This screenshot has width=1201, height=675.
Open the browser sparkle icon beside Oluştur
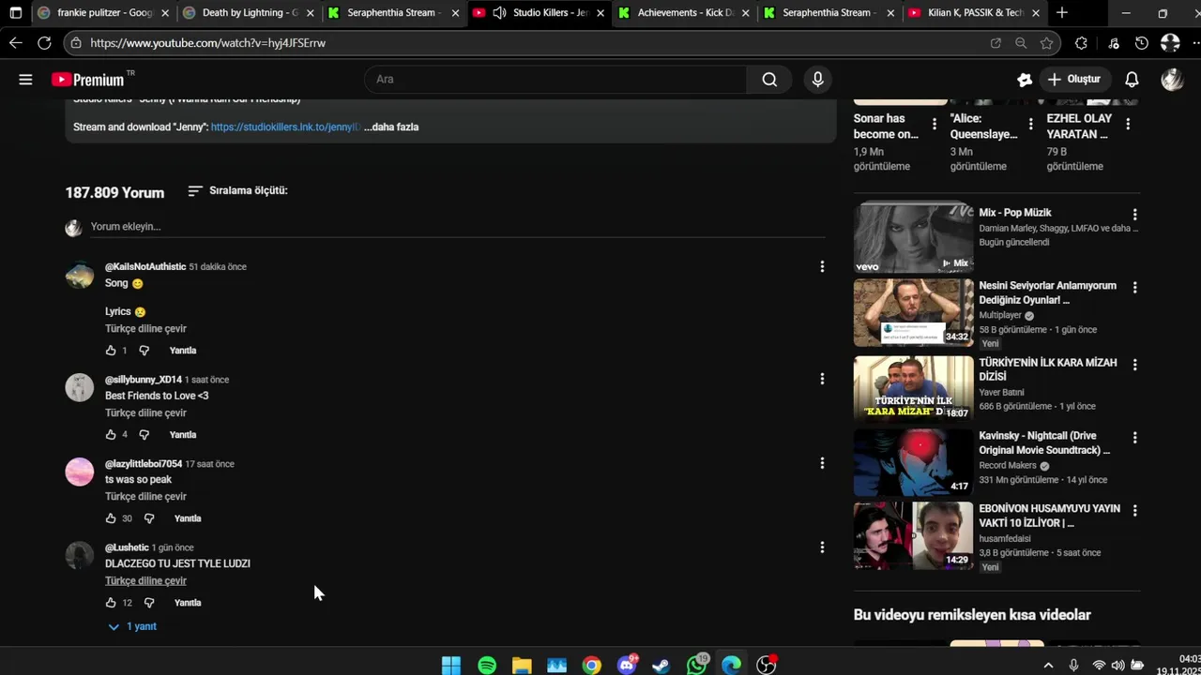tap(1025, 80)
